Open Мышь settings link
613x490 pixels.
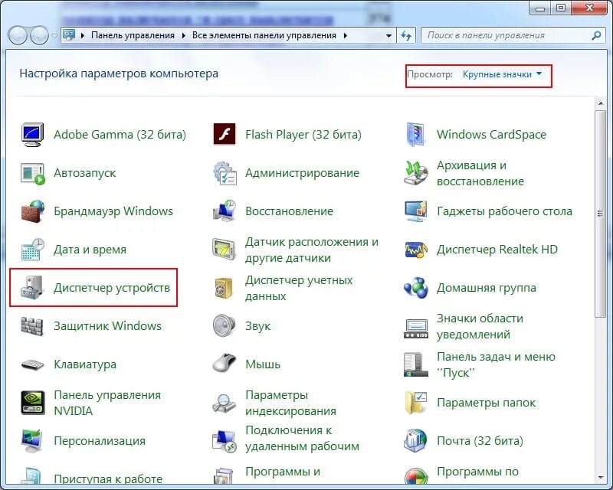(263, 364)
